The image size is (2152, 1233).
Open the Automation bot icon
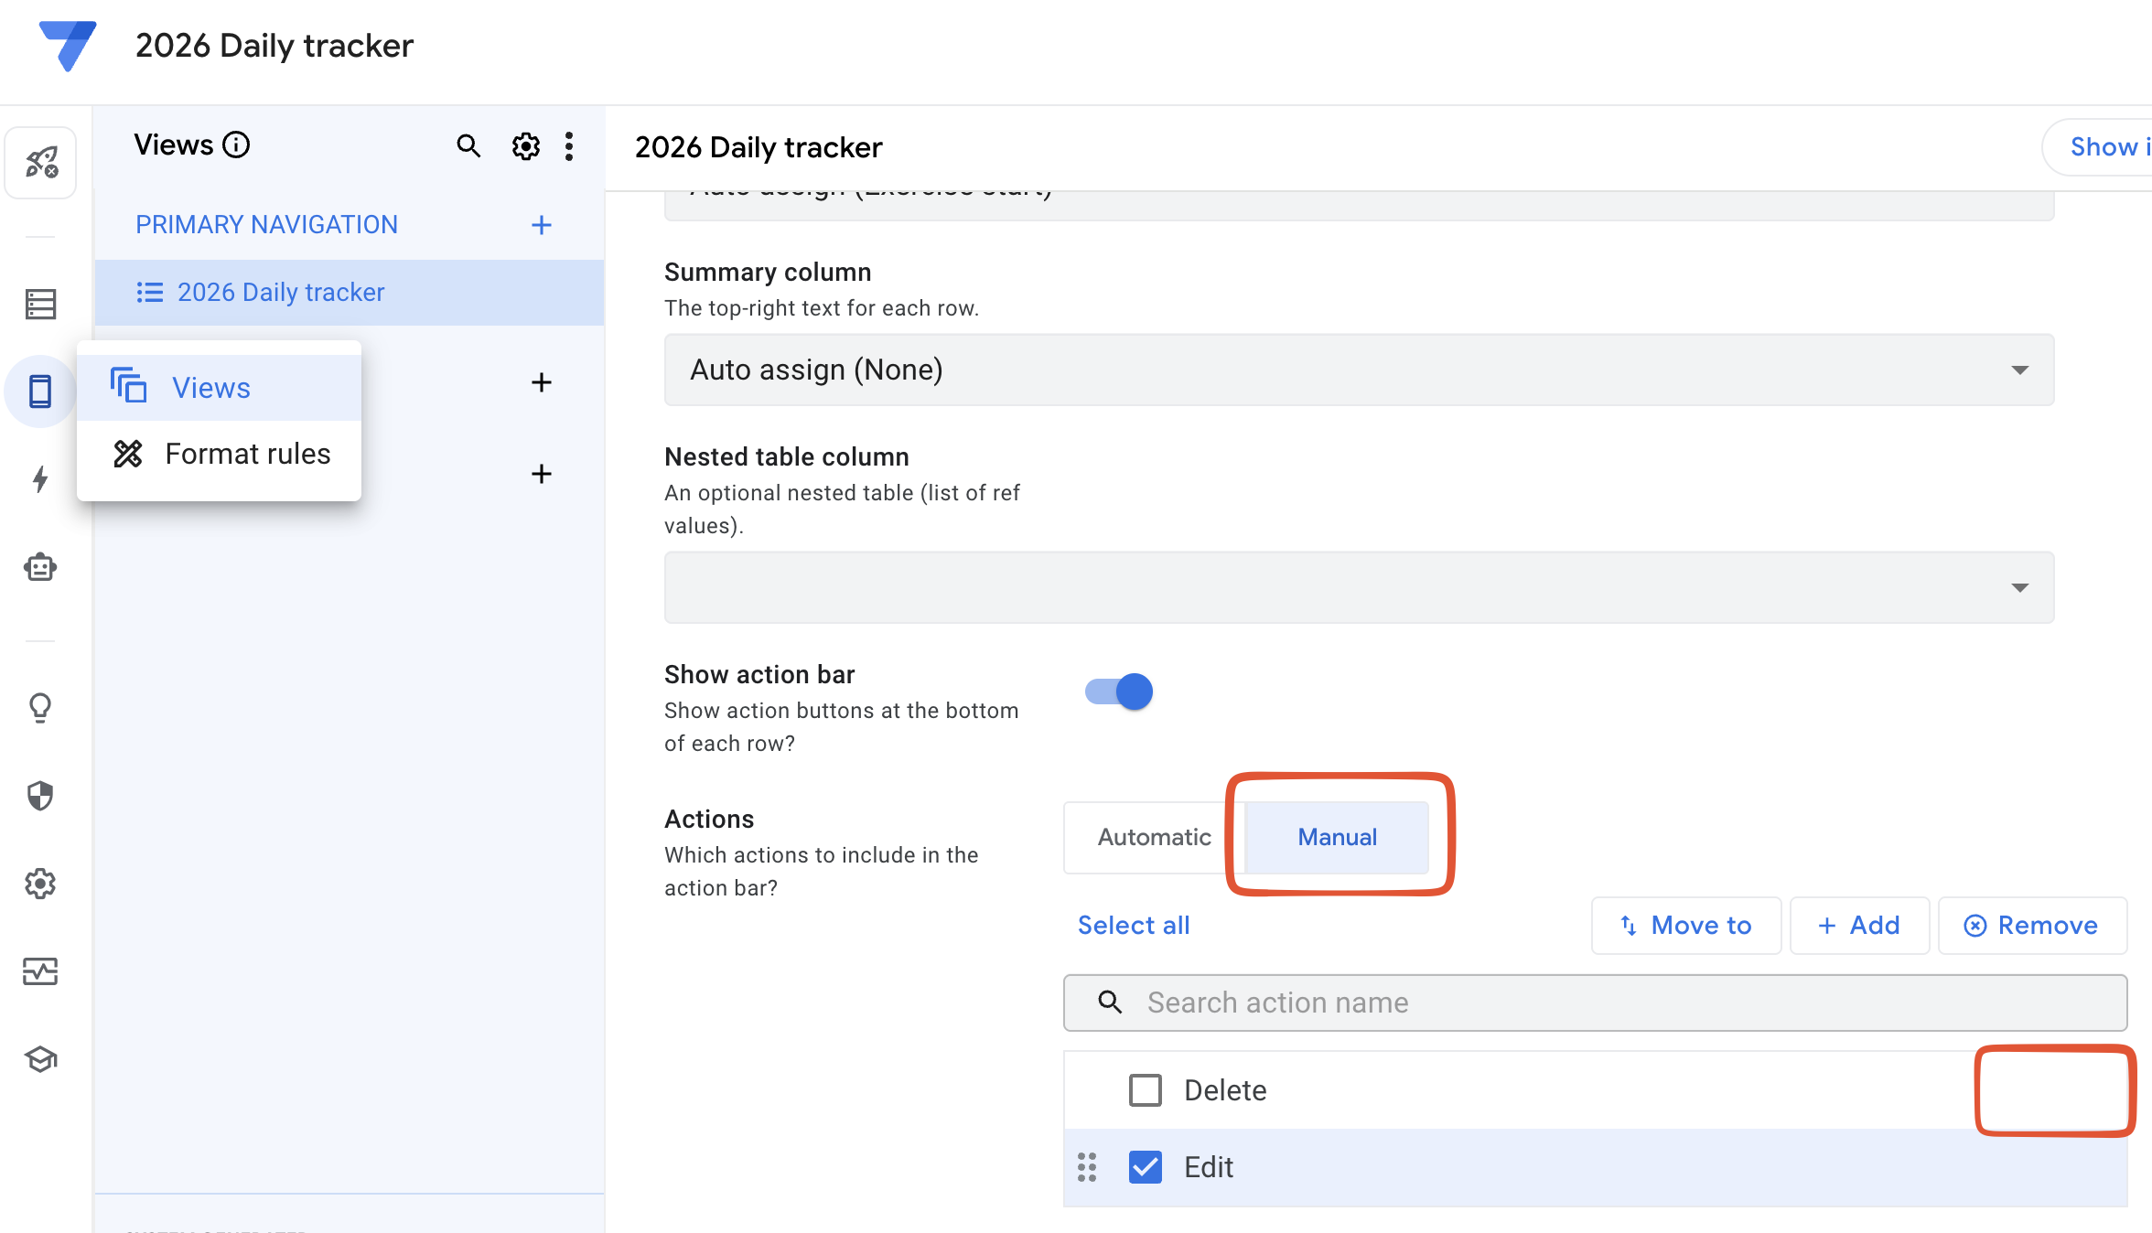tap(40, 568)
